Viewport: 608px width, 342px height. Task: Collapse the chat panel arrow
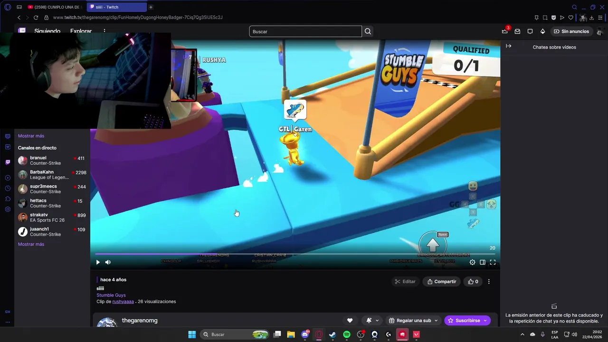click(x=508, y=46)
